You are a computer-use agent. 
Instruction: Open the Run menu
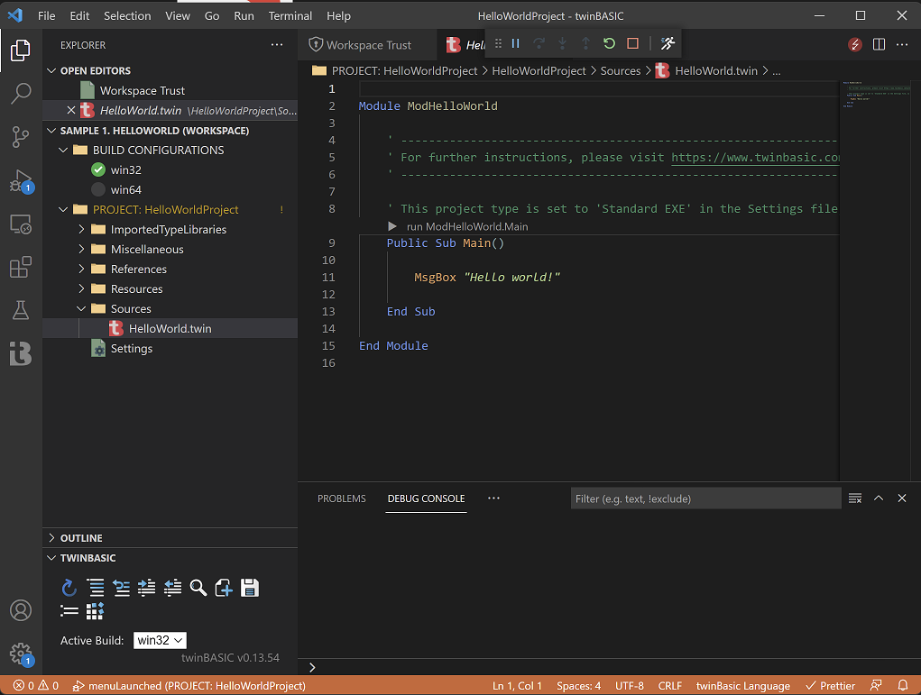click(244, 15)
